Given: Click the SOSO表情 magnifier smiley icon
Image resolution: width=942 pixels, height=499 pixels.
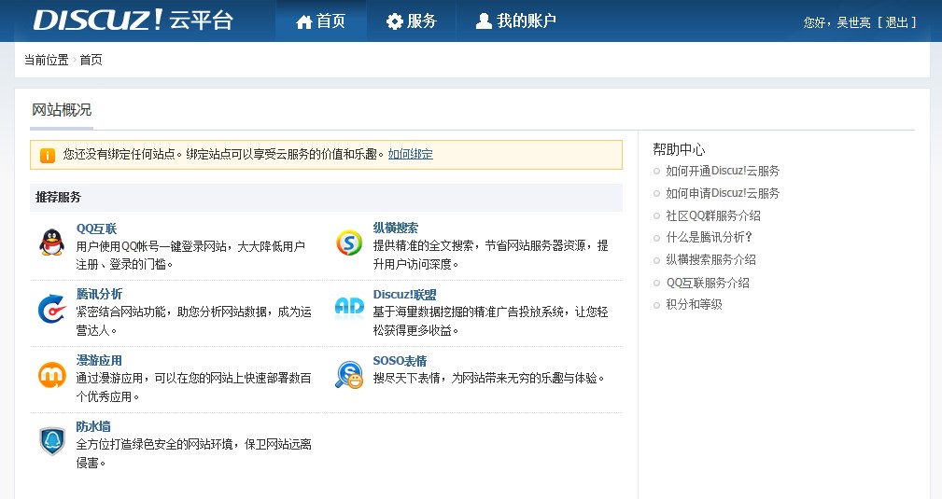Looking at the screenshot, I should point(349,375).
